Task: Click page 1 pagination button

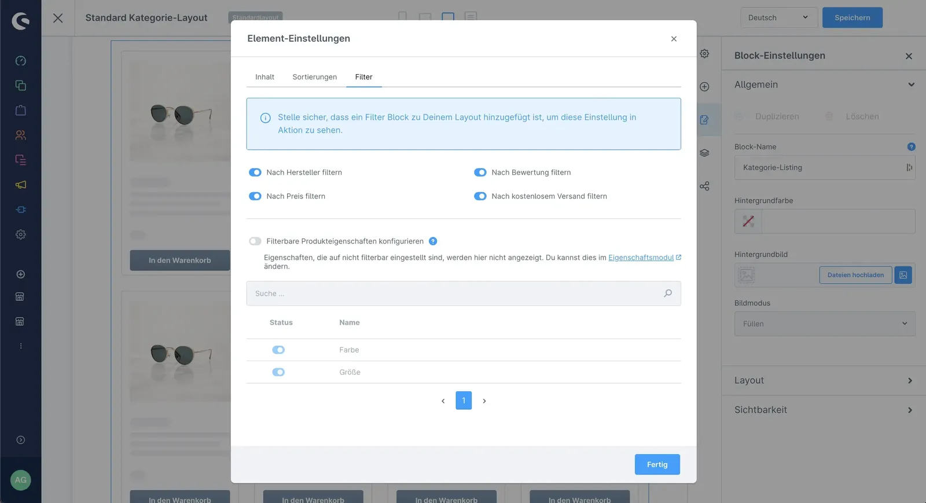Action: pos(464,401)
